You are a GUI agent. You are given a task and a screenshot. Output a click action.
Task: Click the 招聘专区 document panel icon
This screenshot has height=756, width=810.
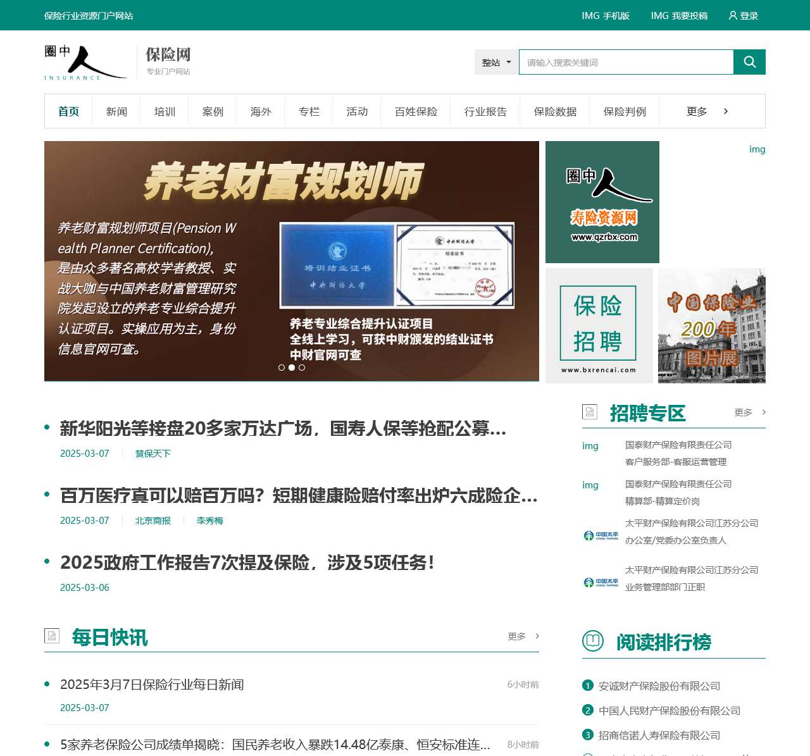tap(590, 412)
